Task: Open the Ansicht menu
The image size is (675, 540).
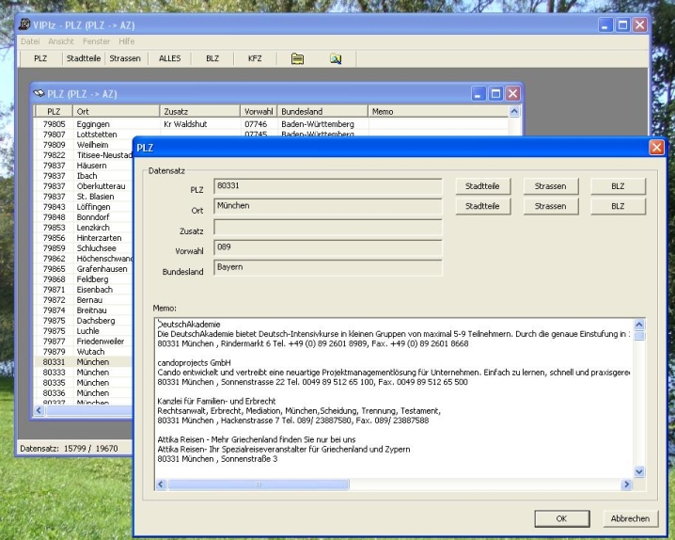Action: [x=61, y=41]
